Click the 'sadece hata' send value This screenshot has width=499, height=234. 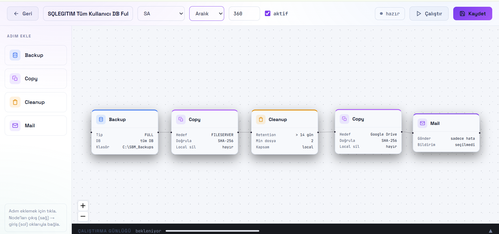click(463, 138)
